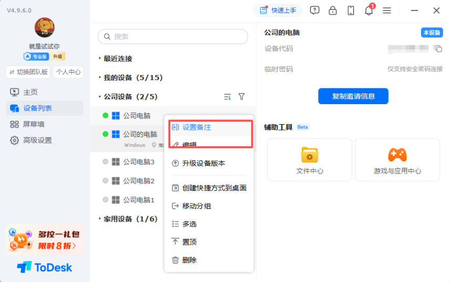Click the user avatar picture
This screenshot has width=449, height=282.
point(44,27)
